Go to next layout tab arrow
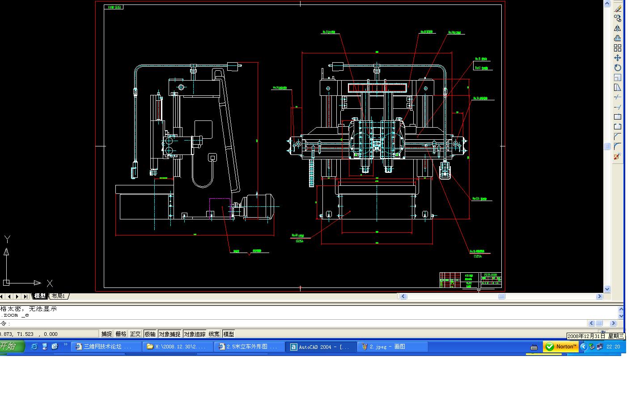The height and width of the screenshot is (403, 644). pos(17,296)
